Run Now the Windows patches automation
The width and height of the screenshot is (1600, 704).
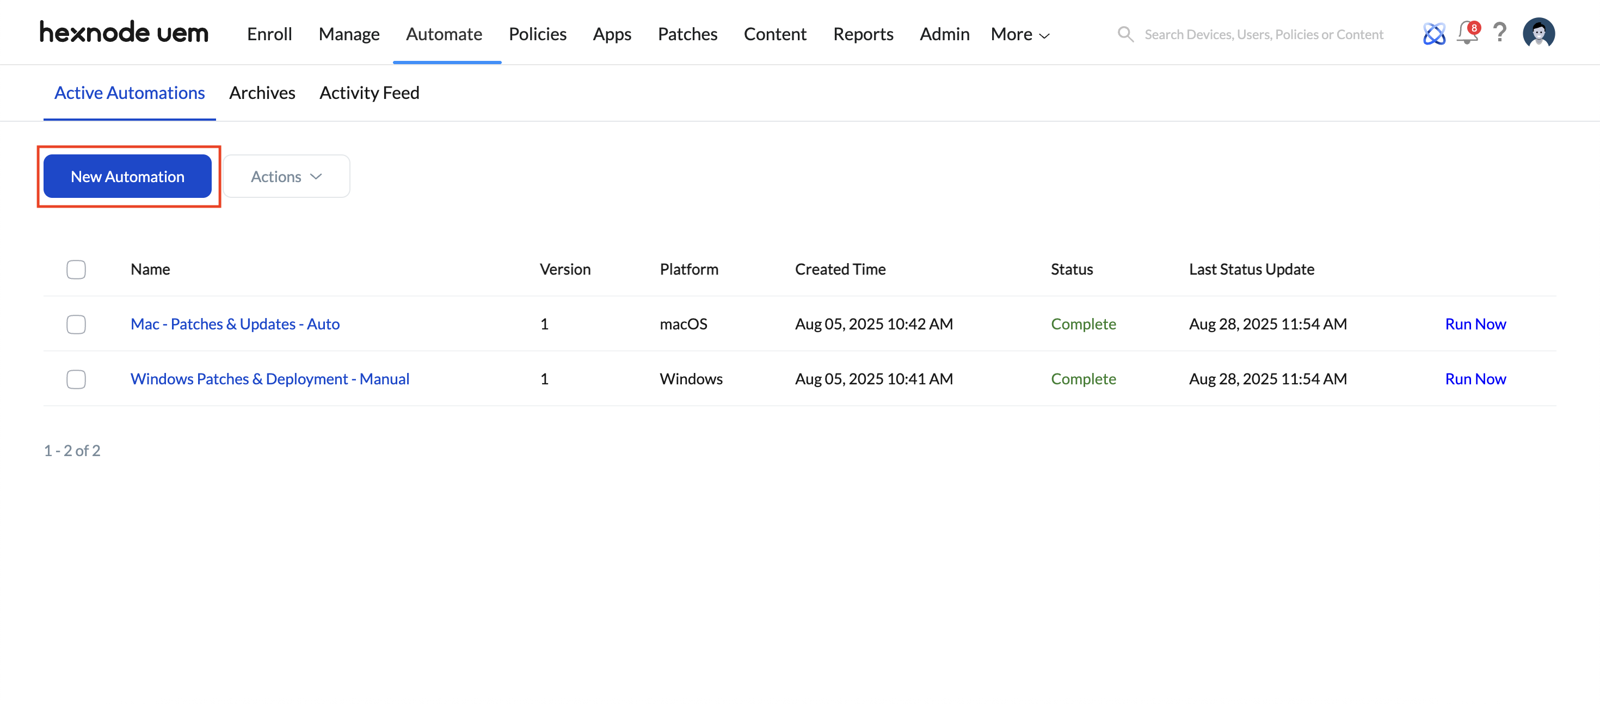1474,378
